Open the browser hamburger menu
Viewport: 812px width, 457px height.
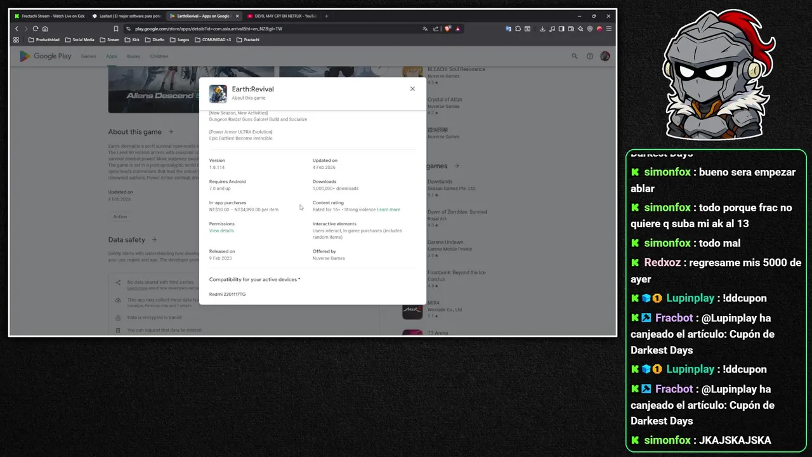609,29
